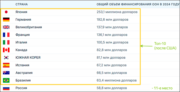Select the South Korea flag icon
Viewport: 180px width, 92px height.
click(x=6, y=57)
